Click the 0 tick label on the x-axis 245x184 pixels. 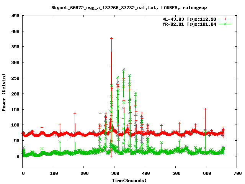pos(23,173)
